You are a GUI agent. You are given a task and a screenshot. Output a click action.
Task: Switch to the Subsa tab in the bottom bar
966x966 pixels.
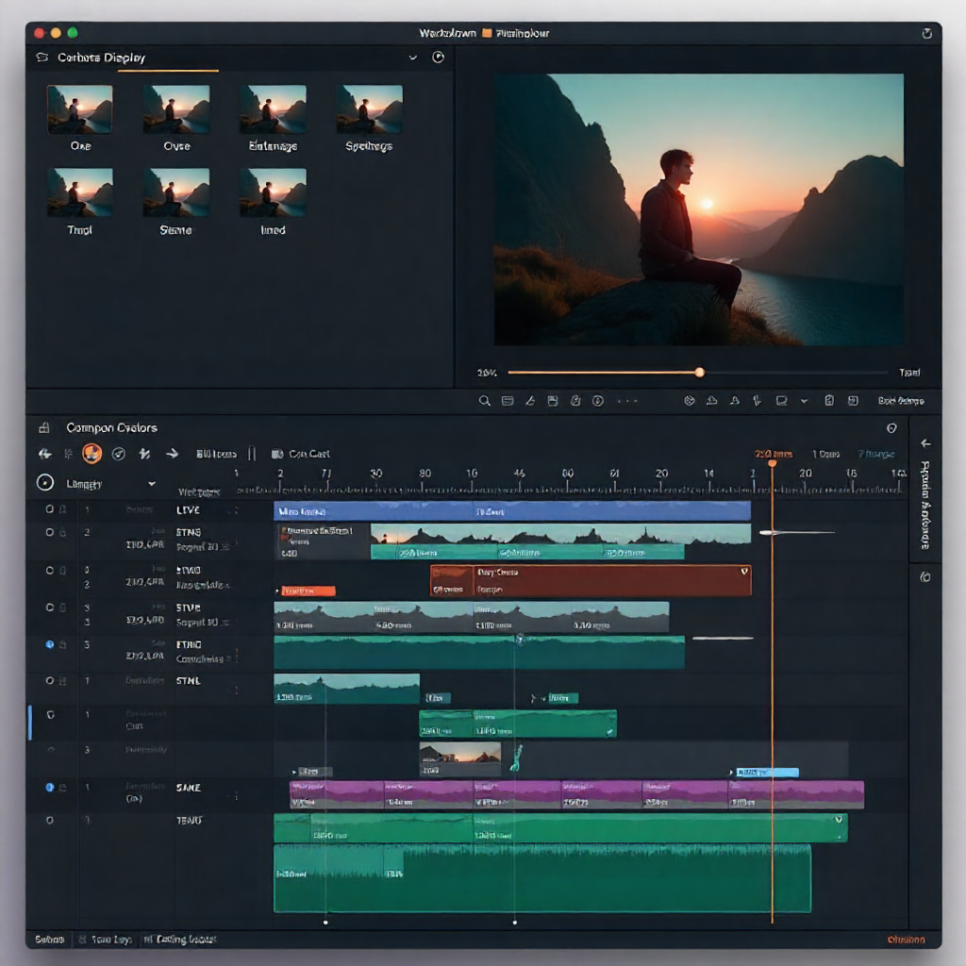tap(49, 940)
